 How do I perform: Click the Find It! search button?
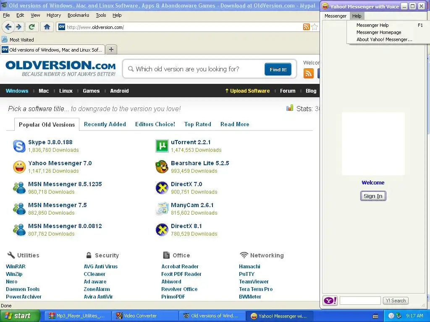click(278, 69)
